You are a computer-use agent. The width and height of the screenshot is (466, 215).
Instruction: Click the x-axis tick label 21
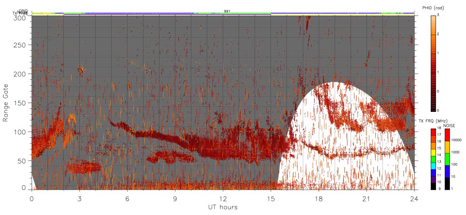click(366, 199)
